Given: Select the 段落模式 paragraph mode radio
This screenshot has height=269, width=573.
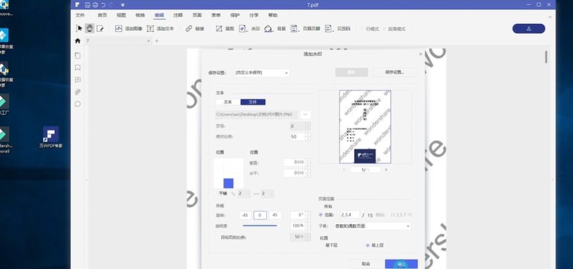Looking at the screenshot, I should [384, 29].
